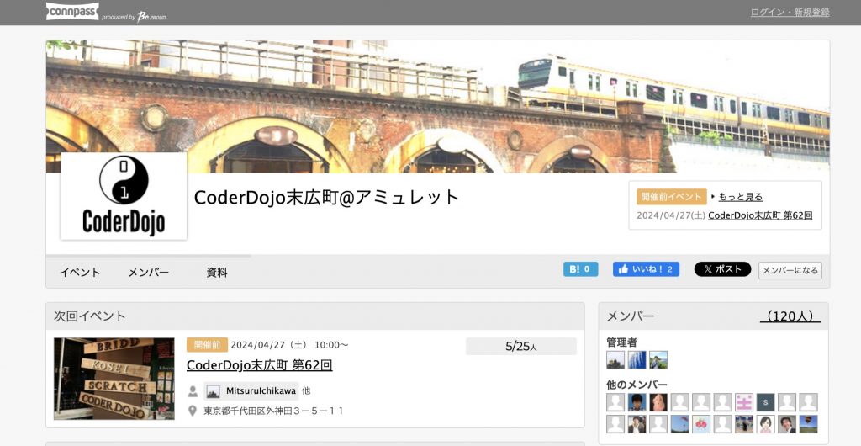This screenshot has width=861, height=446.
Task: Open もっと見る link for upcoming events
Action: 740,197
